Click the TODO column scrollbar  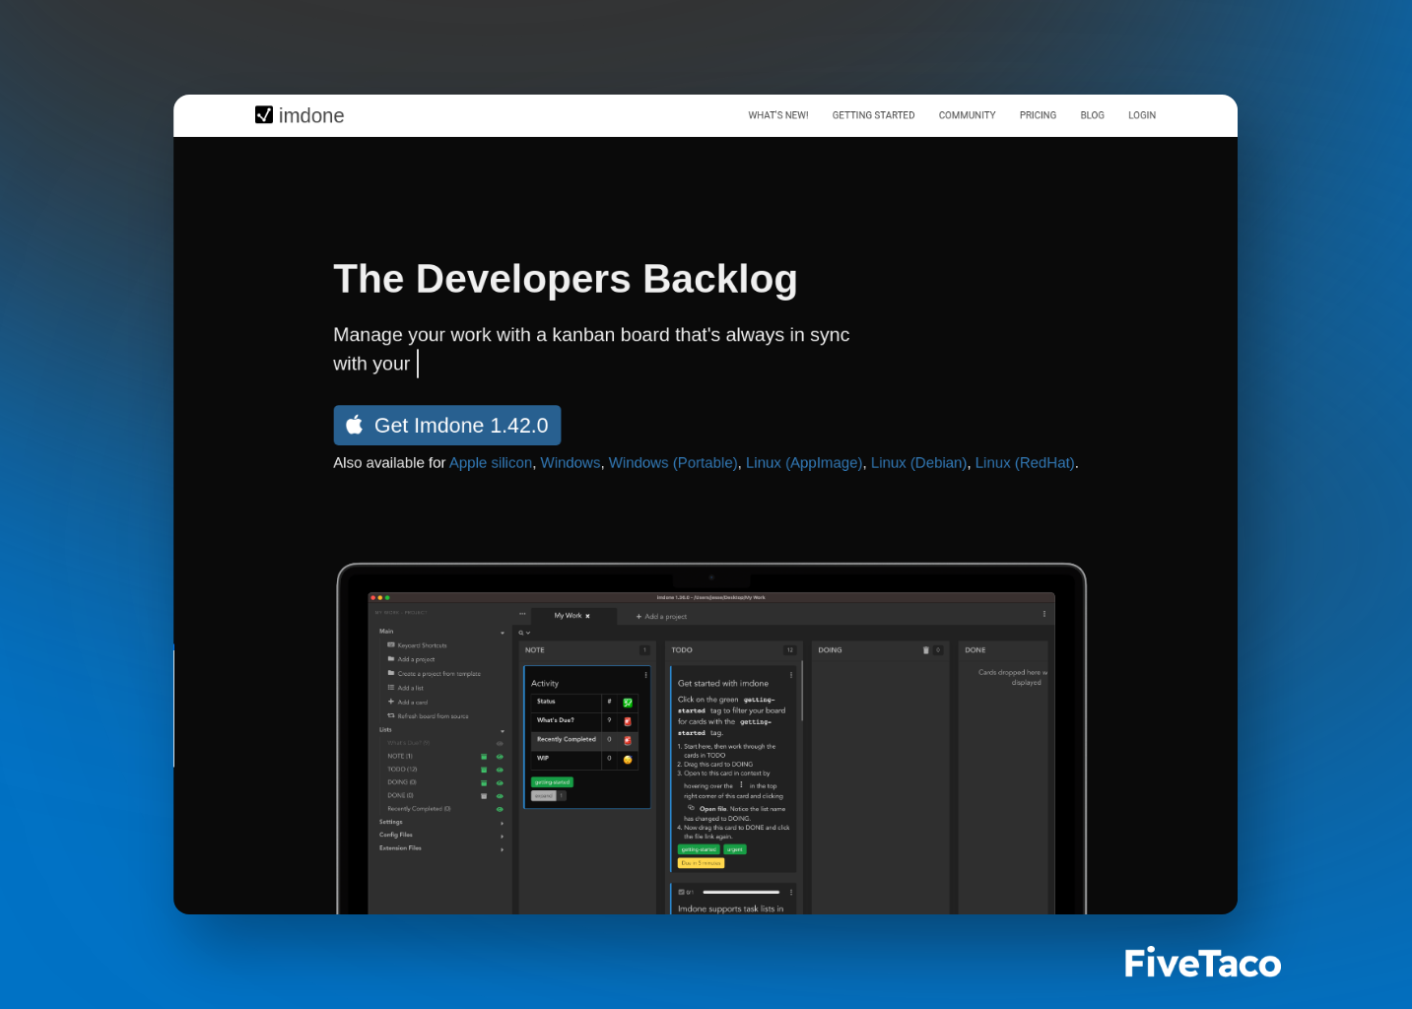[x=803, y=692]
